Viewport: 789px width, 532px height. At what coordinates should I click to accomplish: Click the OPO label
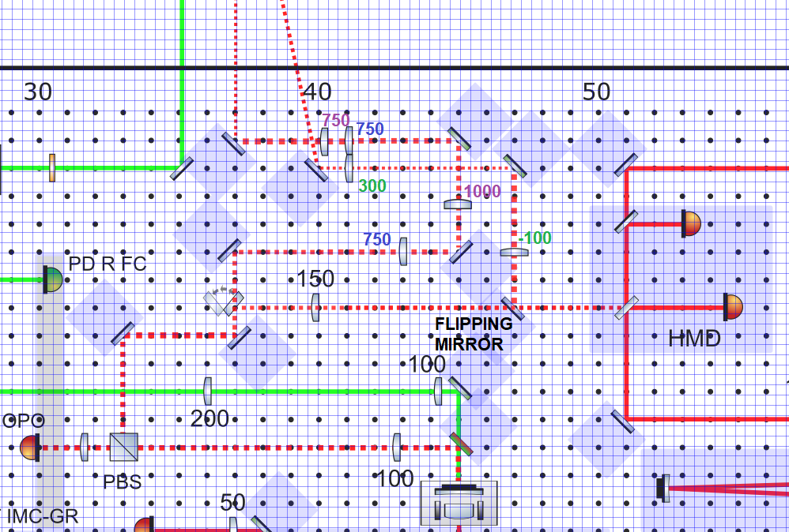click(23, 421)
